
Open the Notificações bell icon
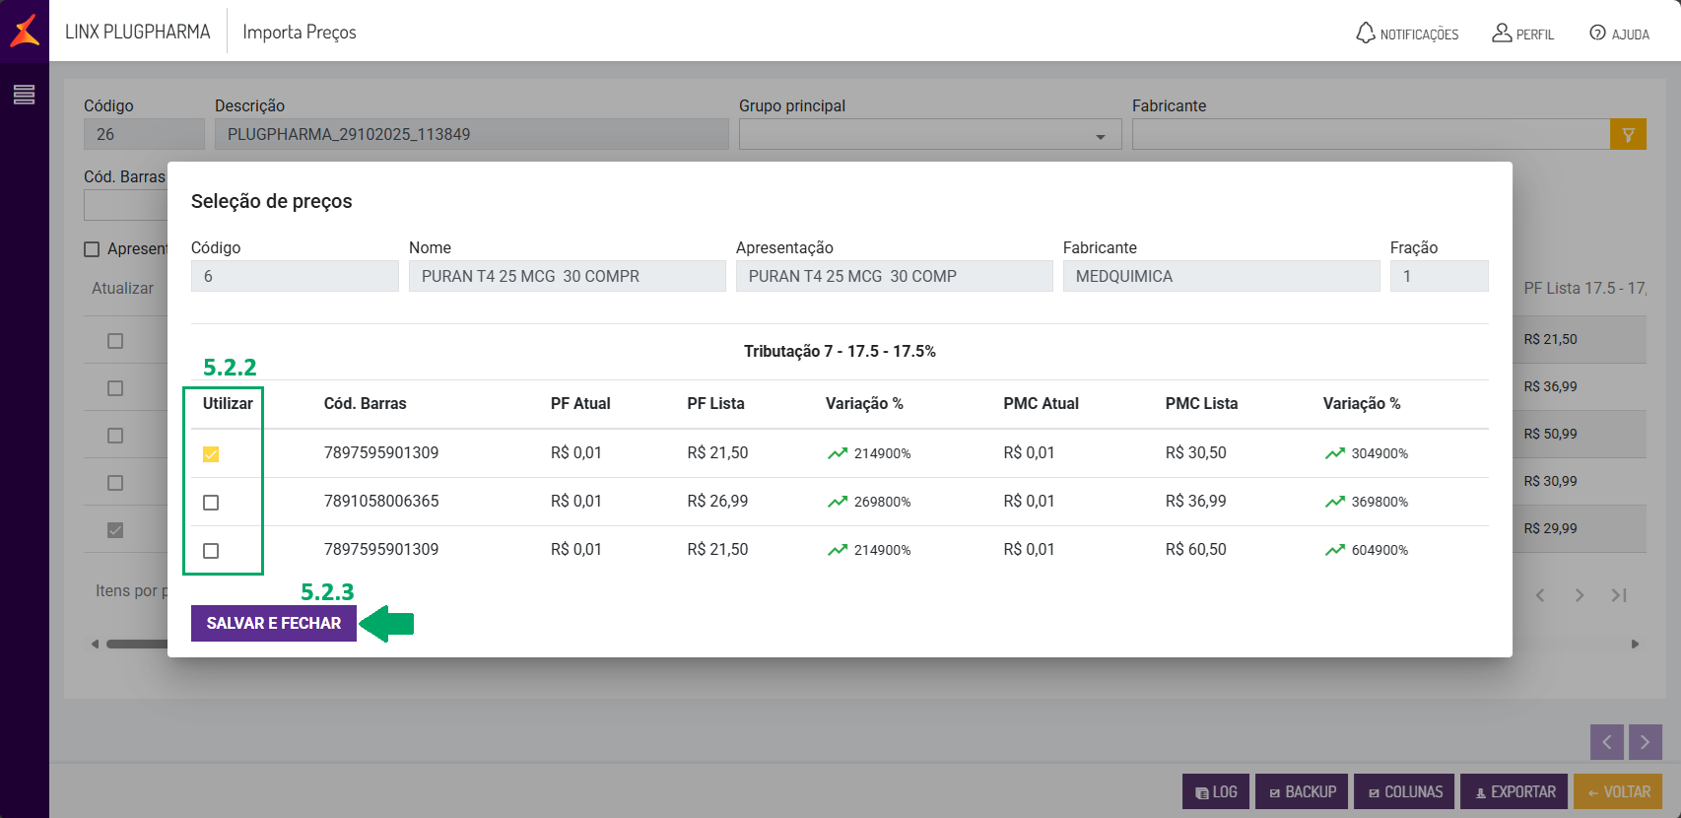(1366, 33)
